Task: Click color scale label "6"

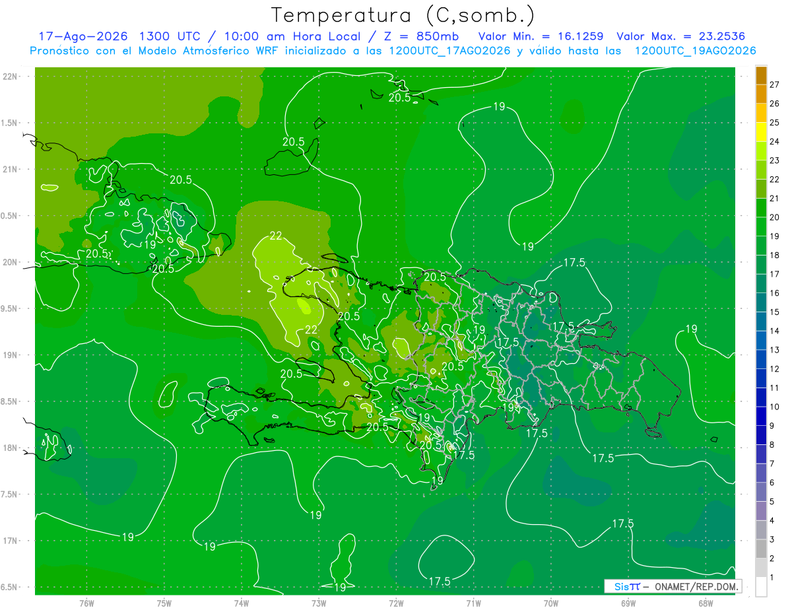Action: [772, 483]
